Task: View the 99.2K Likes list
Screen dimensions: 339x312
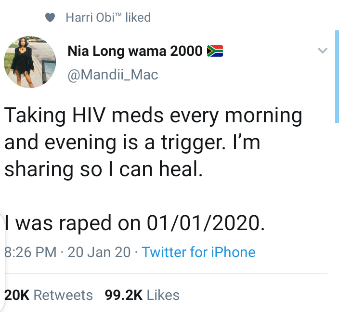Action: [142, 295]
